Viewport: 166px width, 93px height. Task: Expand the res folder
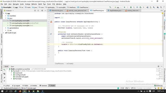6,30
